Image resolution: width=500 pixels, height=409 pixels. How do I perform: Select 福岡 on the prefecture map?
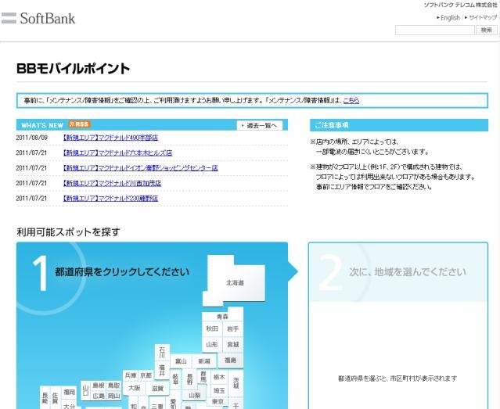click(69, 392)
